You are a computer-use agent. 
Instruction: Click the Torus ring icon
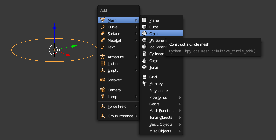[x=144, y=67]
